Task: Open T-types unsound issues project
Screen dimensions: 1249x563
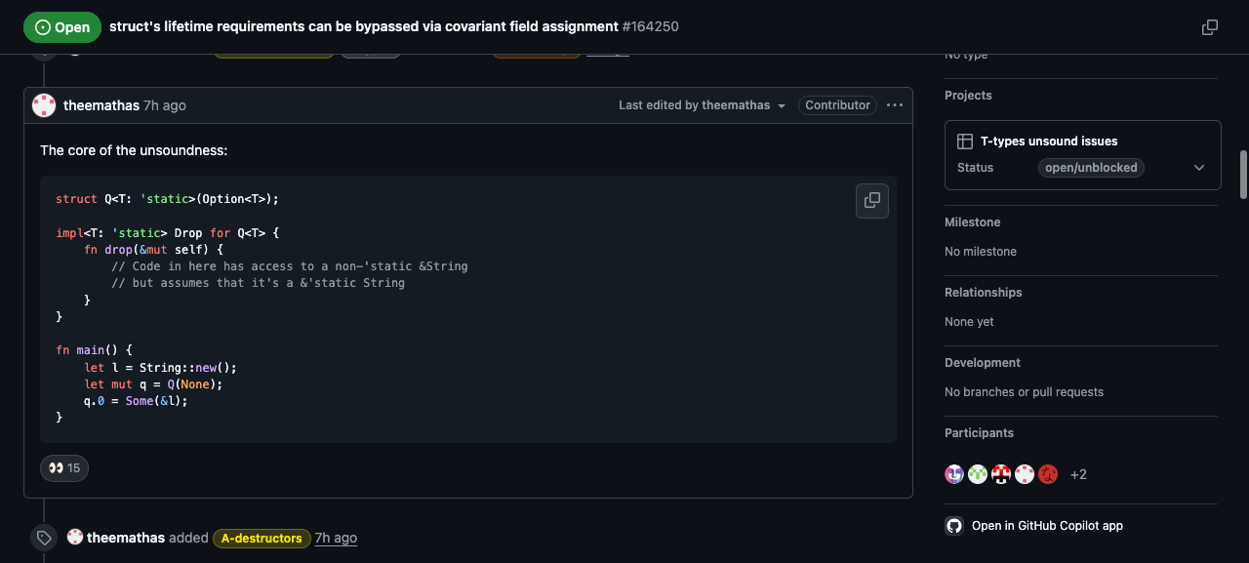Action: pyautogui.click(x=1049, y=141)
